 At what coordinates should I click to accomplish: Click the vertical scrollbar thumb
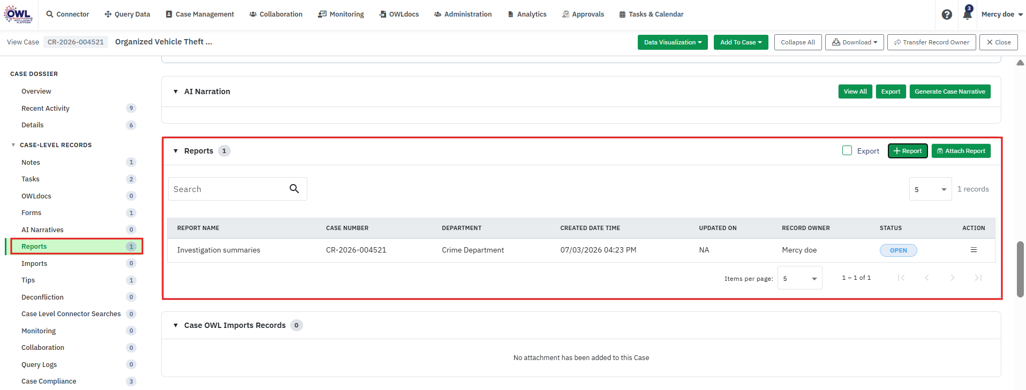[x=1020, y=269]
